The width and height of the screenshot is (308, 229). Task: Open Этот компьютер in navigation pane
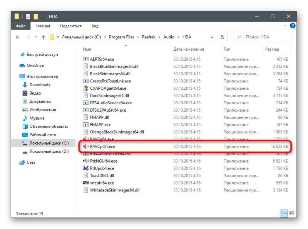42,77
